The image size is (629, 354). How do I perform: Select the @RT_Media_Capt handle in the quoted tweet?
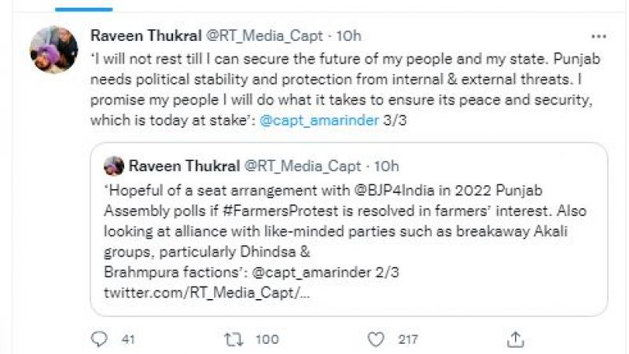pyautogui.click(x=303, y=166)
